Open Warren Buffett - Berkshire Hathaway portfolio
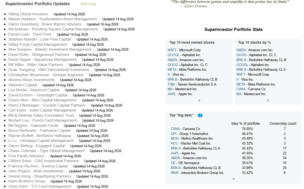 pos(40,136)
